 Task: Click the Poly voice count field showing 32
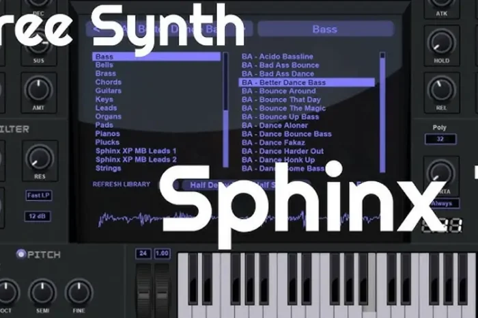click(x=440, y=139)
